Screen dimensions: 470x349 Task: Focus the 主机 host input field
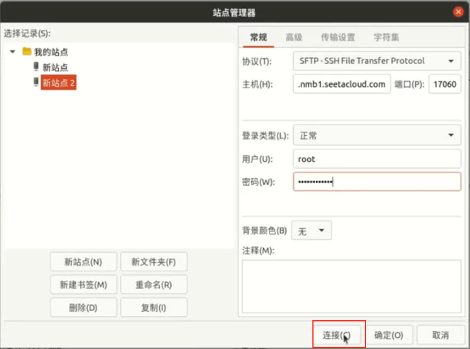point(342,84)
